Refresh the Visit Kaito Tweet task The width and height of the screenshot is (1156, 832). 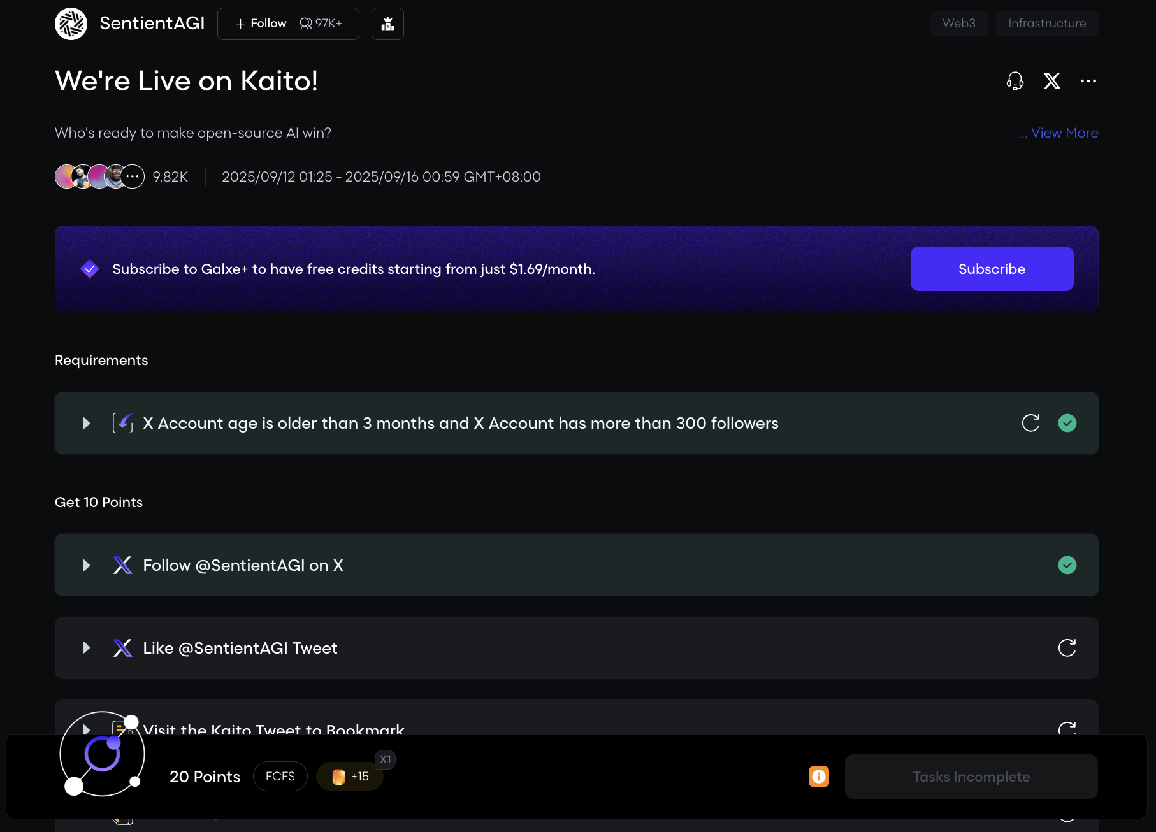coord(1067,728)
